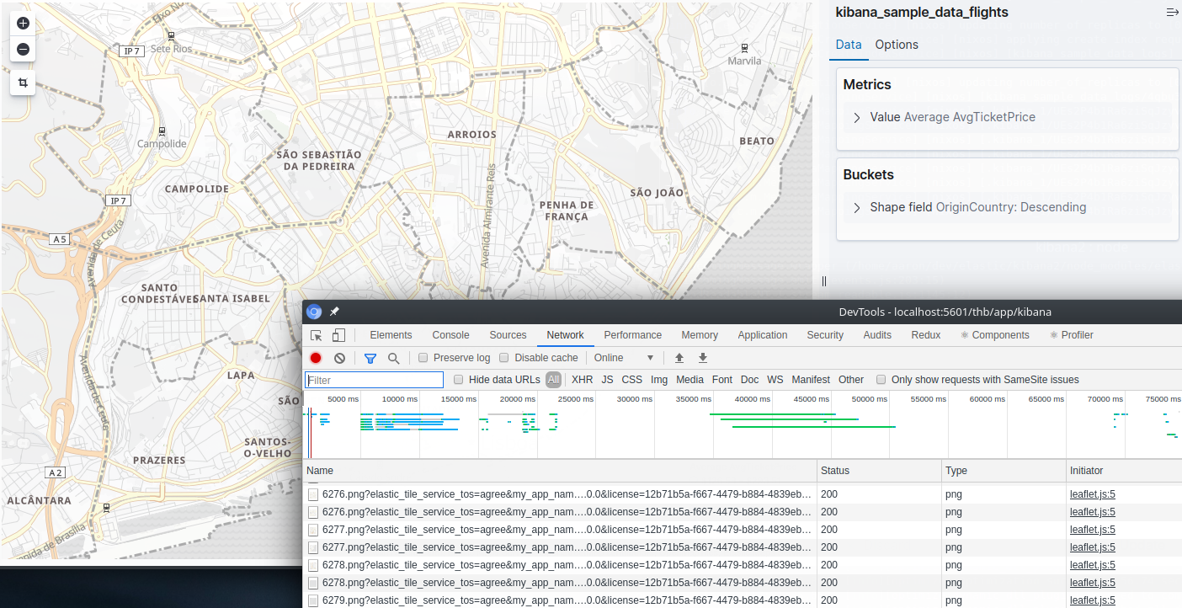Toggle the device toolbar icon

point(338,335)
